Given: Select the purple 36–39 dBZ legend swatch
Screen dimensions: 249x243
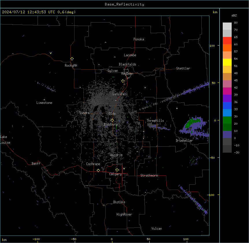Looking at the screenshot, I should (227, 98).
